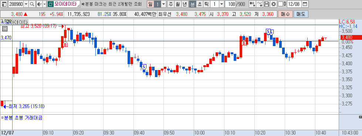Image resolution: width=362 pixels, height=136 pixels.
Task: Click the add indicator line icon
Action: click(x=260, y=4)
